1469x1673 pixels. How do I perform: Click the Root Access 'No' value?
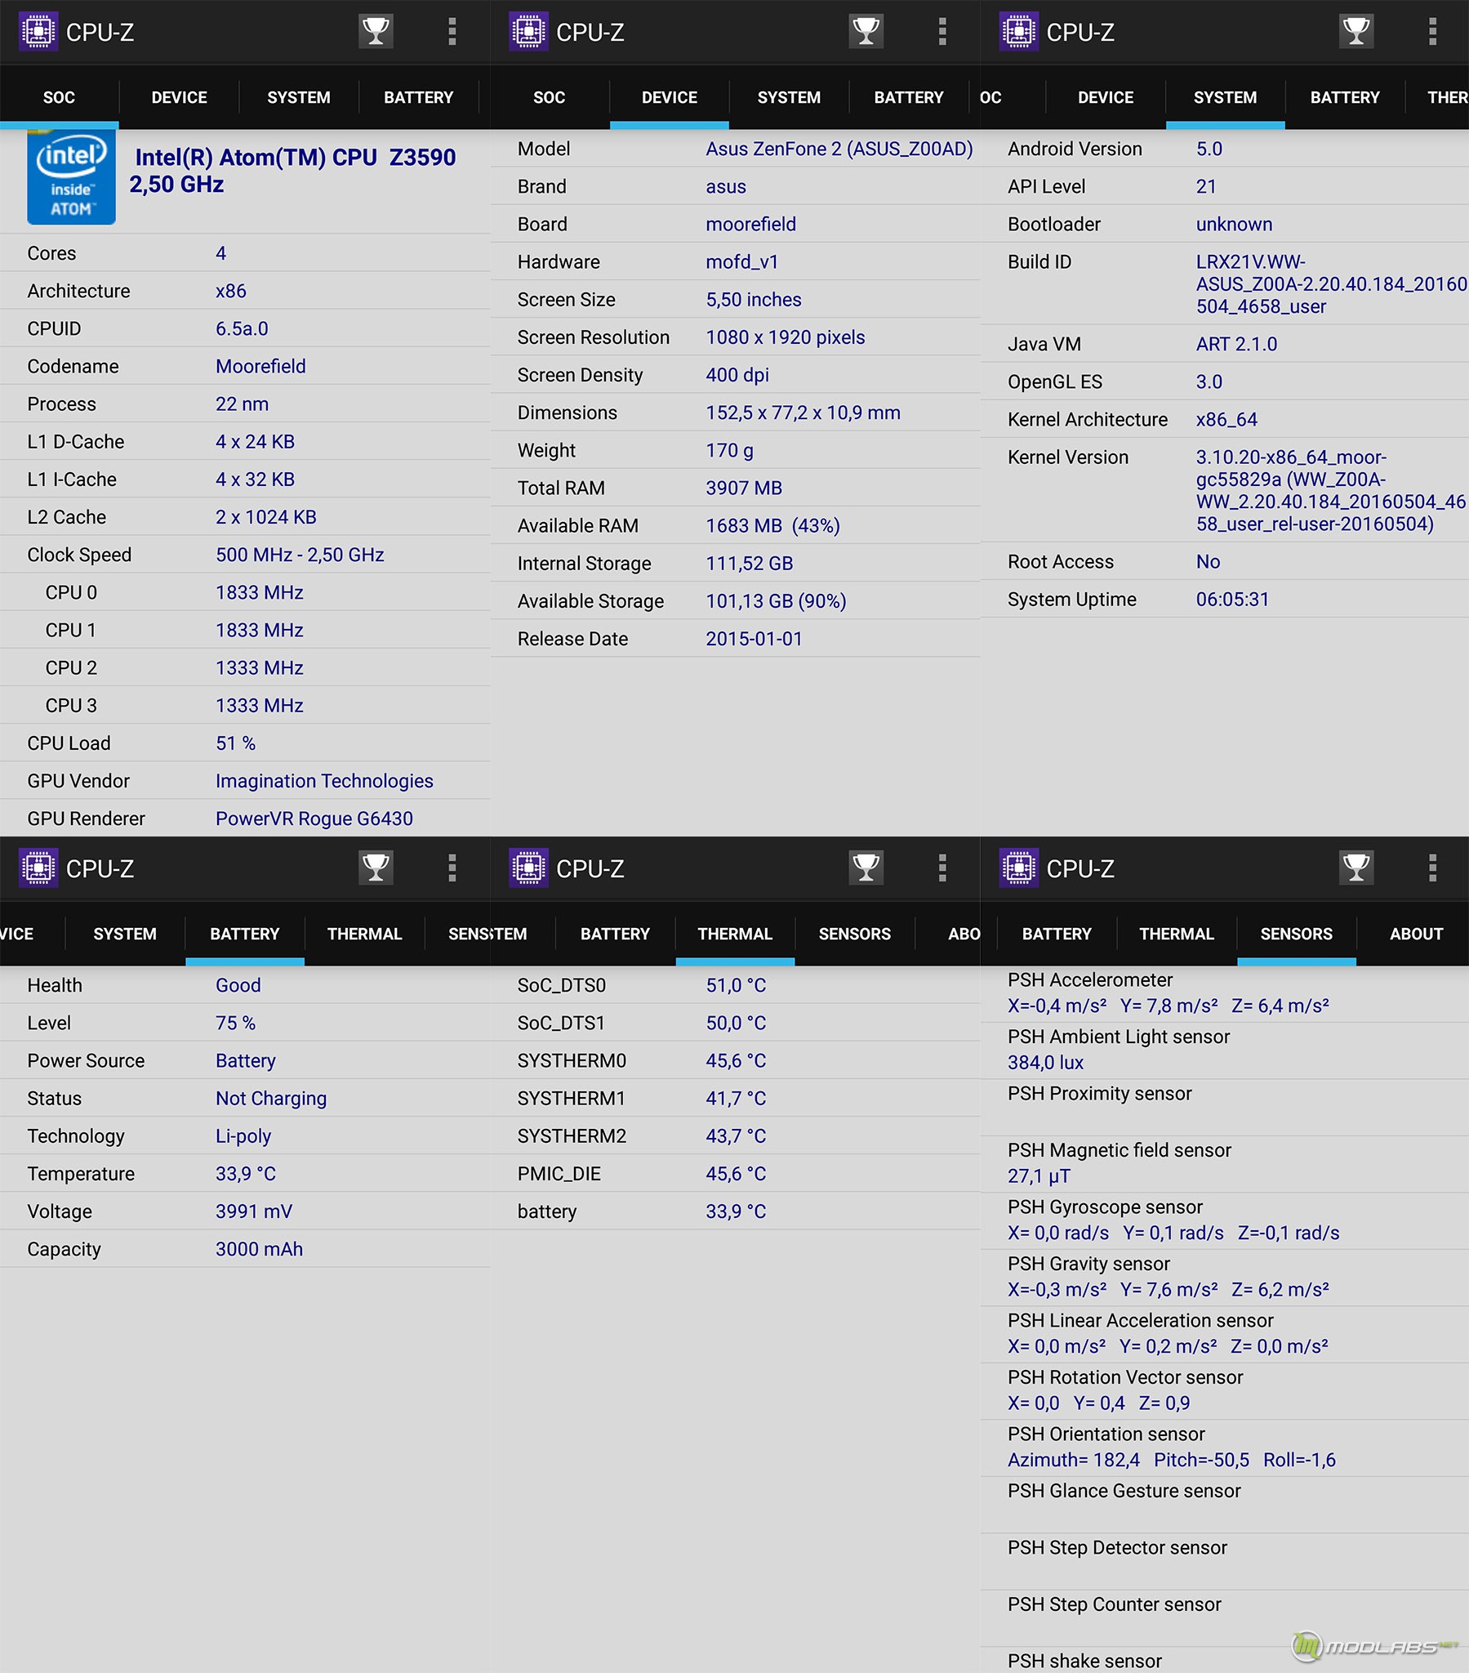[x=1207, y=561]
